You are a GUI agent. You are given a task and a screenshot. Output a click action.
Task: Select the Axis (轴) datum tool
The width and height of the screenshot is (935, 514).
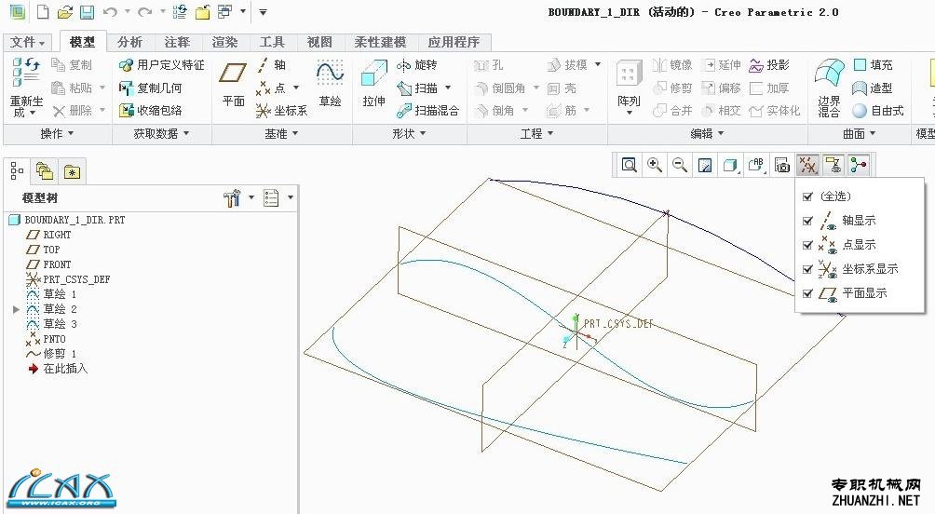[x=272, y=65]
